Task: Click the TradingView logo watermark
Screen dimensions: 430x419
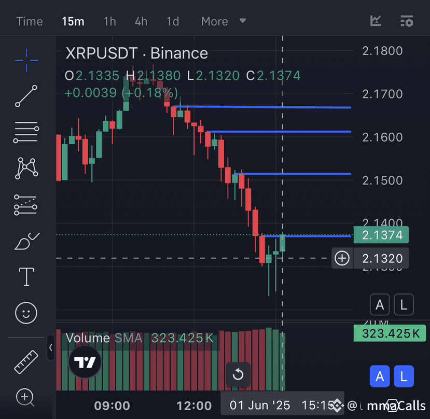Action: click(x=85, y=362)
